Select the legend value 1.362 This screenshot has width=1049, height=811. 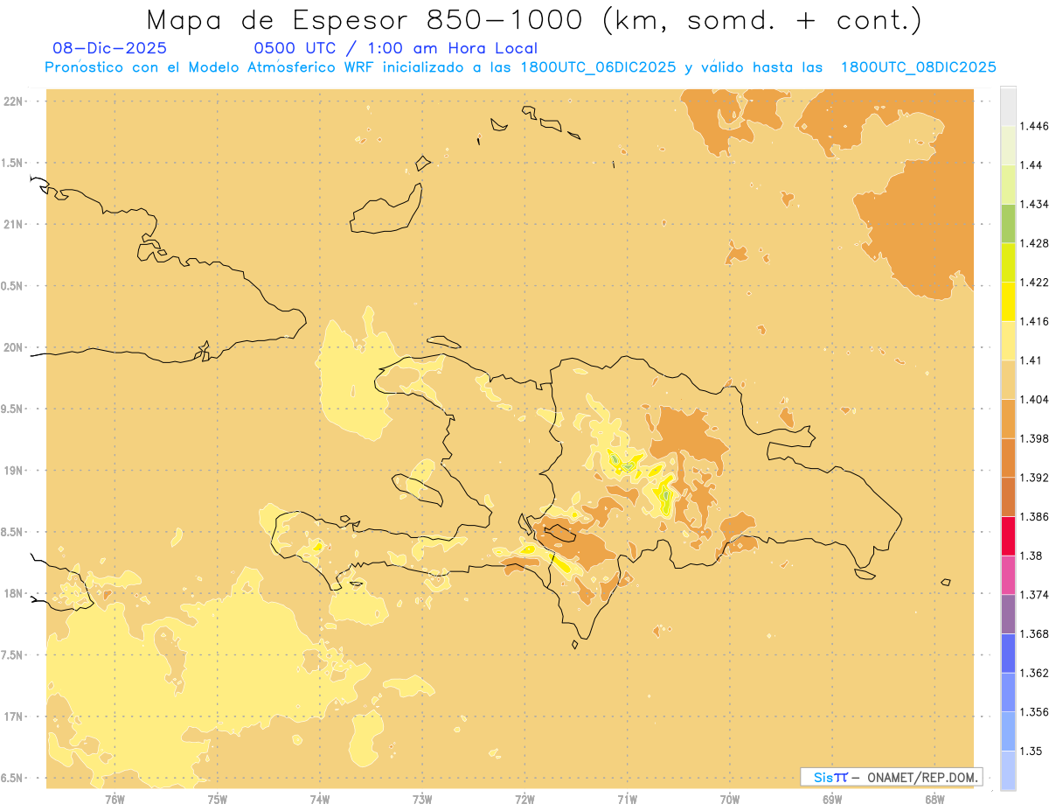click(1036, 673)
